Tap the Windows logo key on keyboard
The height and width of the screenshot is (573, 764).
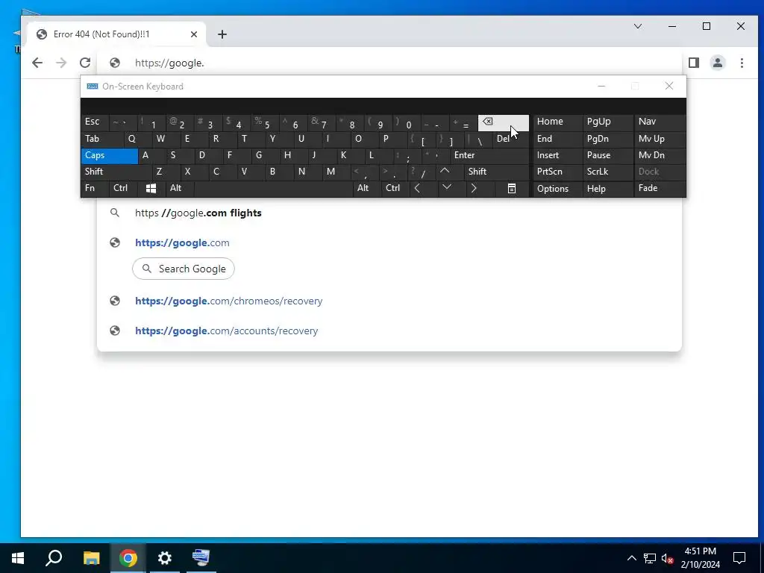point(151,189)
